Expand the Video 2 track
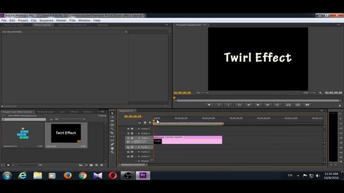344x193 pixels. pos(139,133)
